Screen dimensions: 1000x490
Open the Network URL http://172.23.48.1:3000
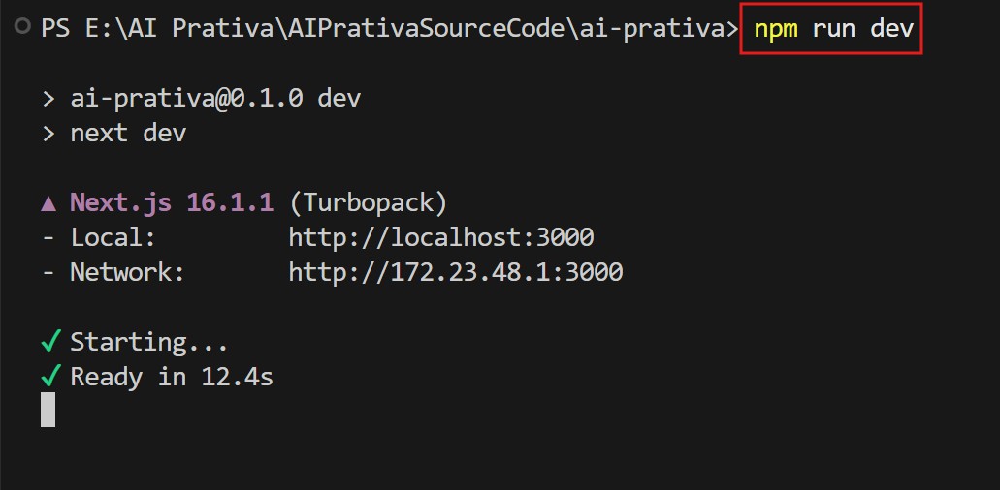coord(456,273)
